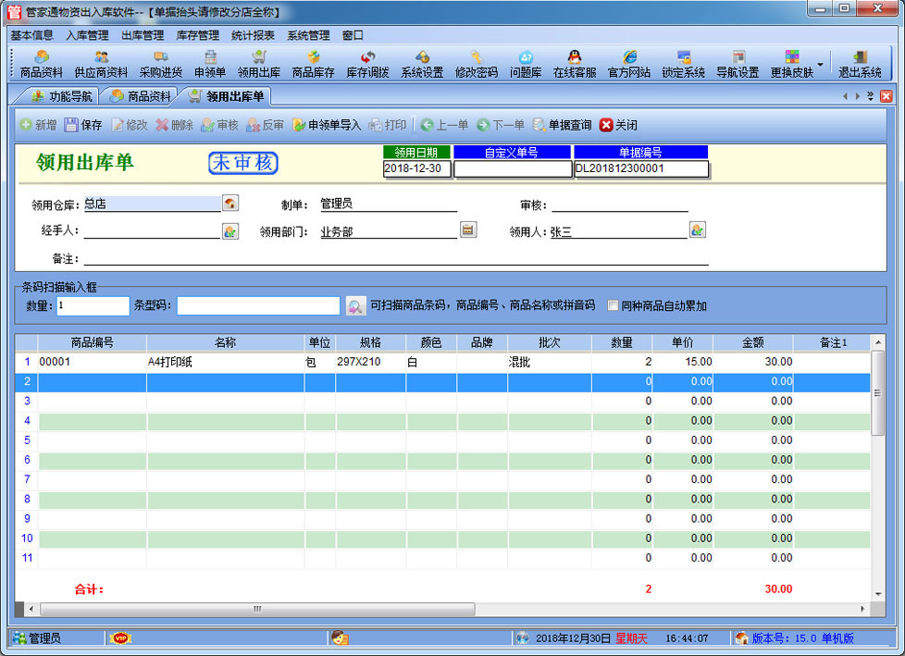Click the 锁定系统 toolbar icon
The image size is (905, 656).
point(683,64)
